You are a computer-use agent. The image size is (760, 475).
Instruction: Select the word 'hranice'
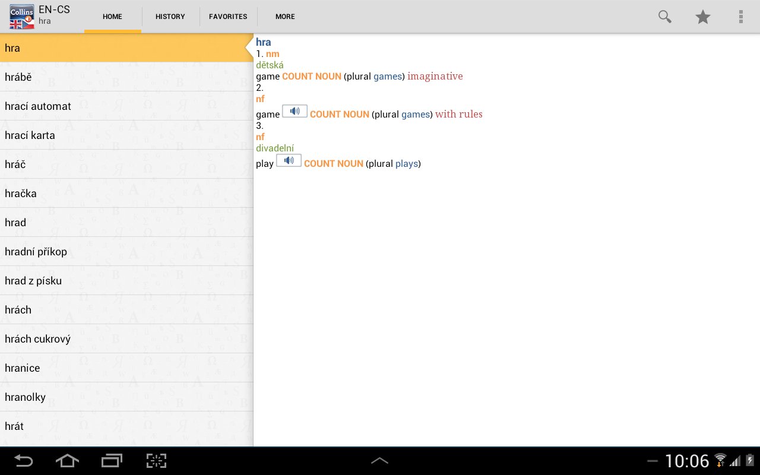[126, 368]
